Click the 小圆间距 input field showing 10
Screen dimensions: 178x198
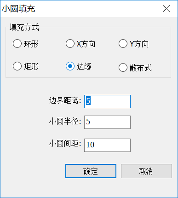point(107,145)
